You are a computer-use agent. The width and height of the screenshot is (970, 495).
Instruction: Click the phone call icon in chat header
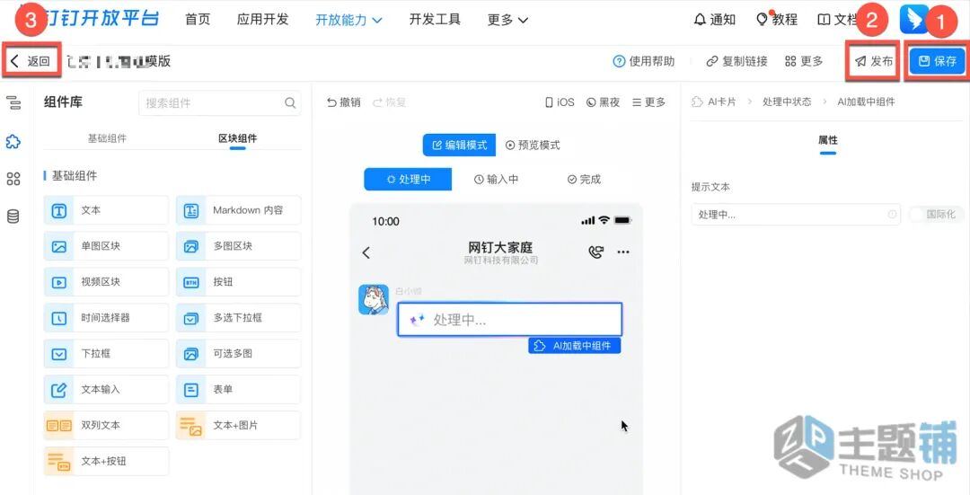[x=595, y=252]
